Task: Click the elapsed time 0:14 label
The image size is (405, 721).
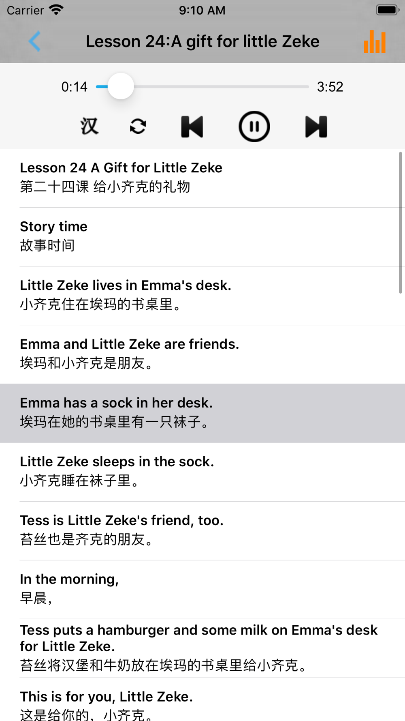Action: [74, 87]
